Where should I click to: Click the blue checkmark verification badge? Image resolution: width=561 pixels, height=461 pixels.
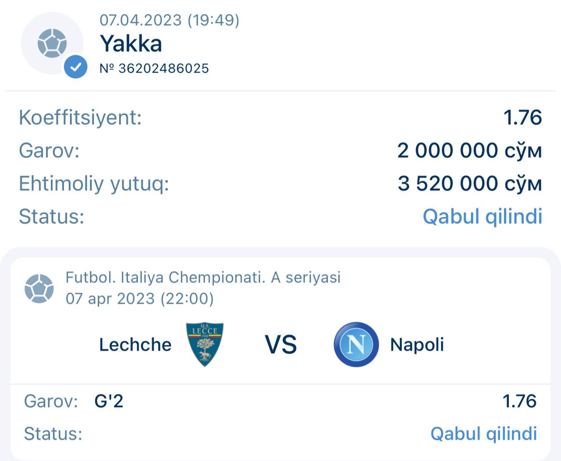pyautogui.click(x=75, y=67)
